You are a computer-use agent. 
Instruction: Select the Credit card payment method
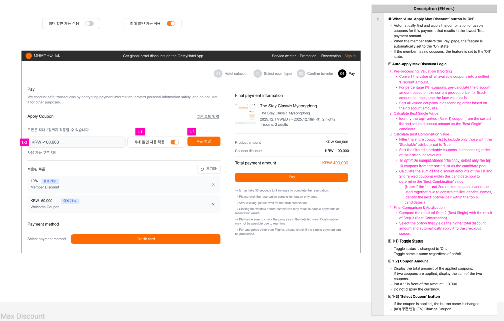tap(146, 239)
